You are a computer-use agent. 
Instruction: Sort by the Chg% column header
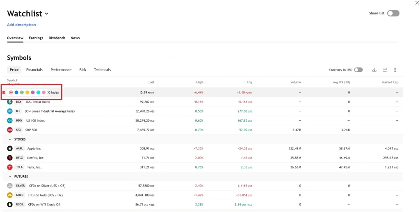[x=200, y=82]
